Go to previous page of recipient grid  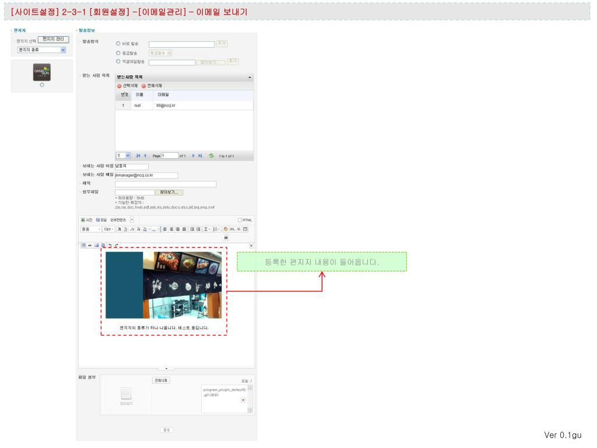click(145, 155)
